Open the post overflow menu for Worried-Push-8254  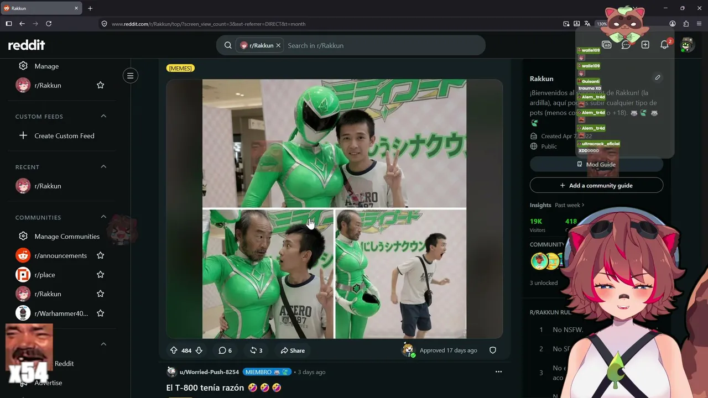[x=498, y=372]
